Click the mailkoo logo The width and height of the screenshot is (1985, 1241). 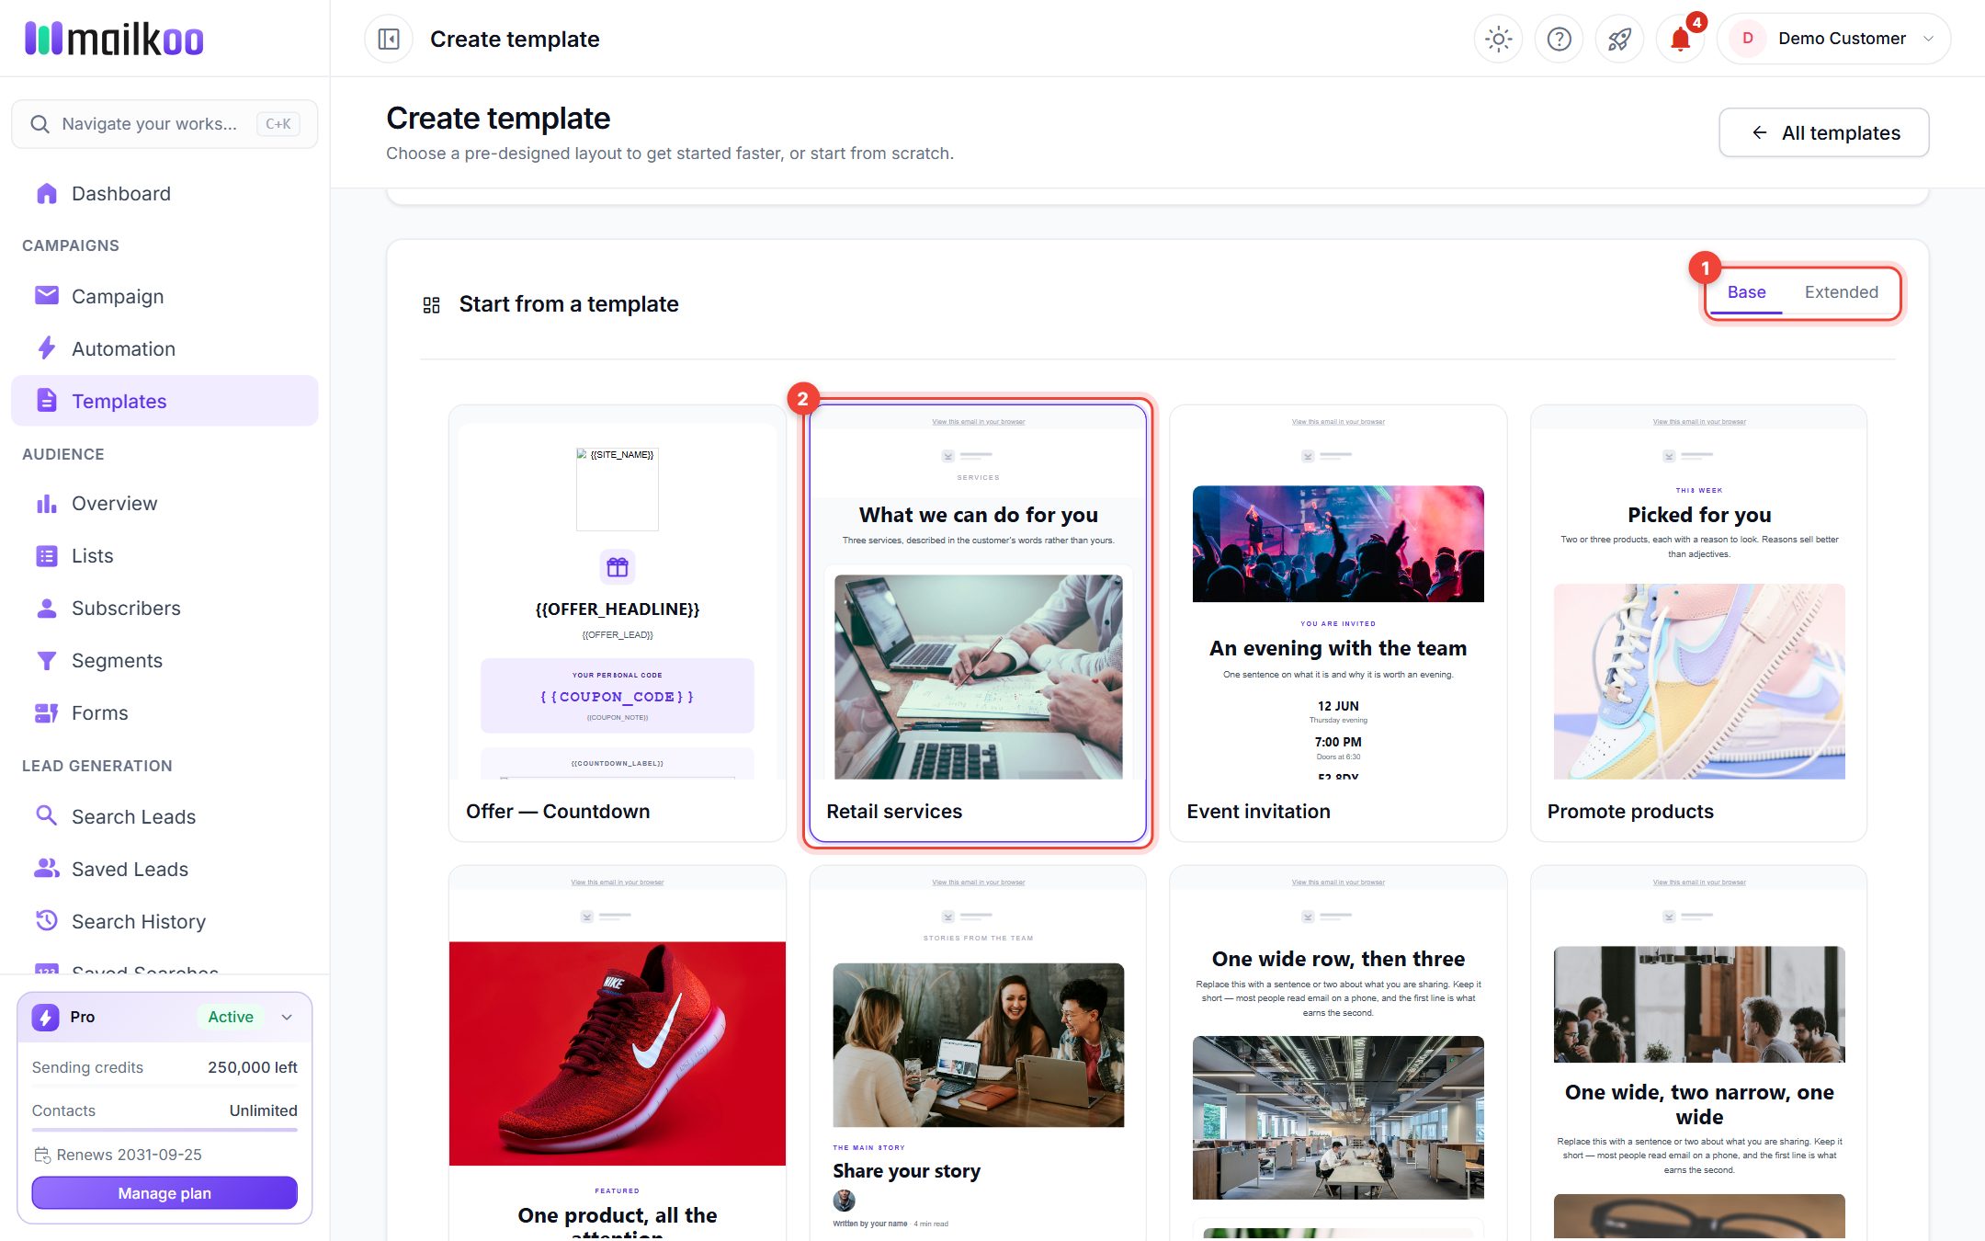point(114,39)
